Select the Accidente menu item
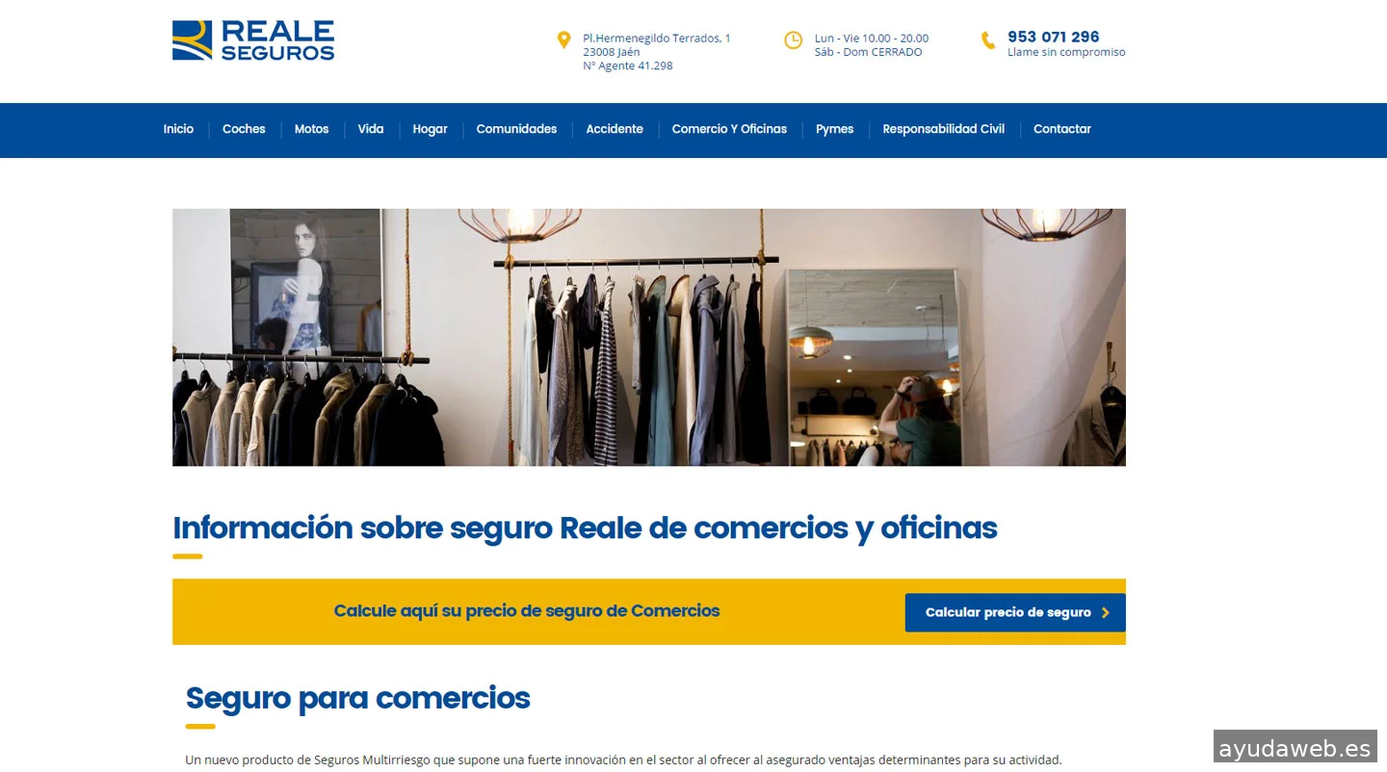This screenshot has width=1387, height=772. click(x=615, y=129)
